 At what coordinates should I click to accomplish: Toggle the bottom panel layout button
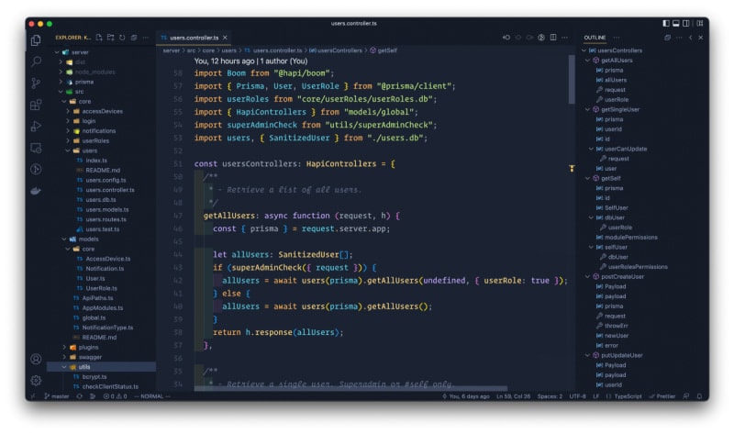(678, 22)
